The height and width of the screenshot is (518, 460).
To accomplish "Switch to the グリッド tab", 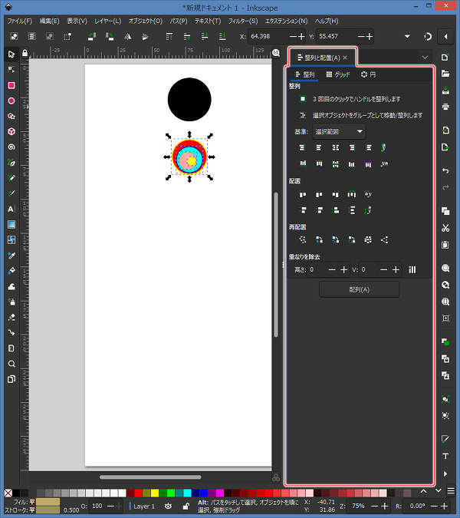I will tap(337, 74).
